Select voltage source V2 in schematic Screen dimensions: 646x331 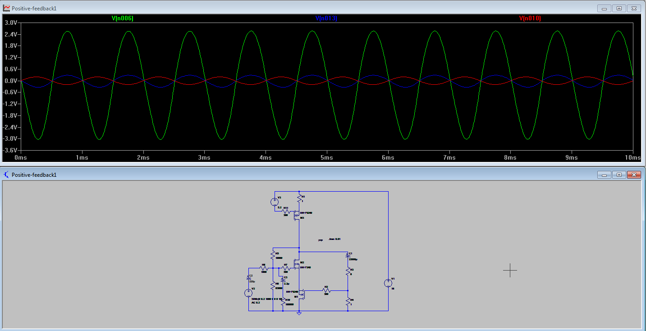point(248,293)
